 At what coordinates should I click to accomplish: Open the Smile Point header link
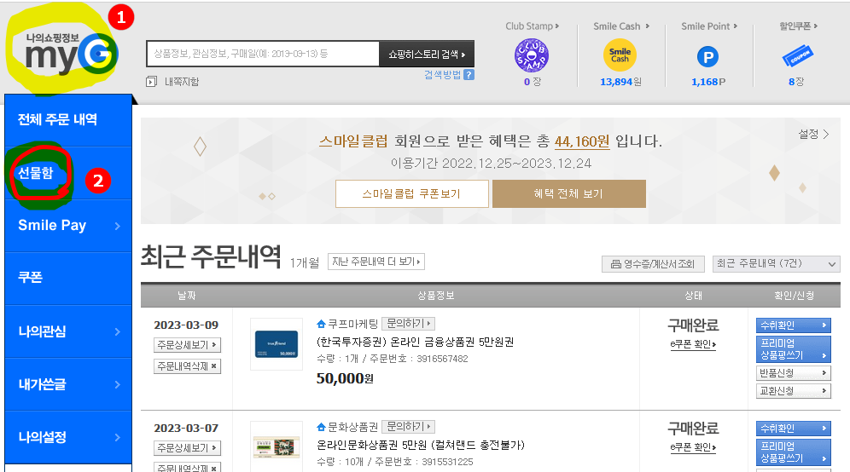(x=708, y=26)
